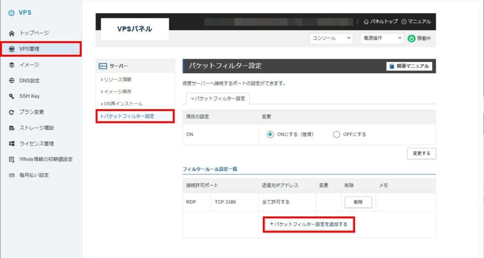
Task: Click the green power status icon
Action: [411, 38]
